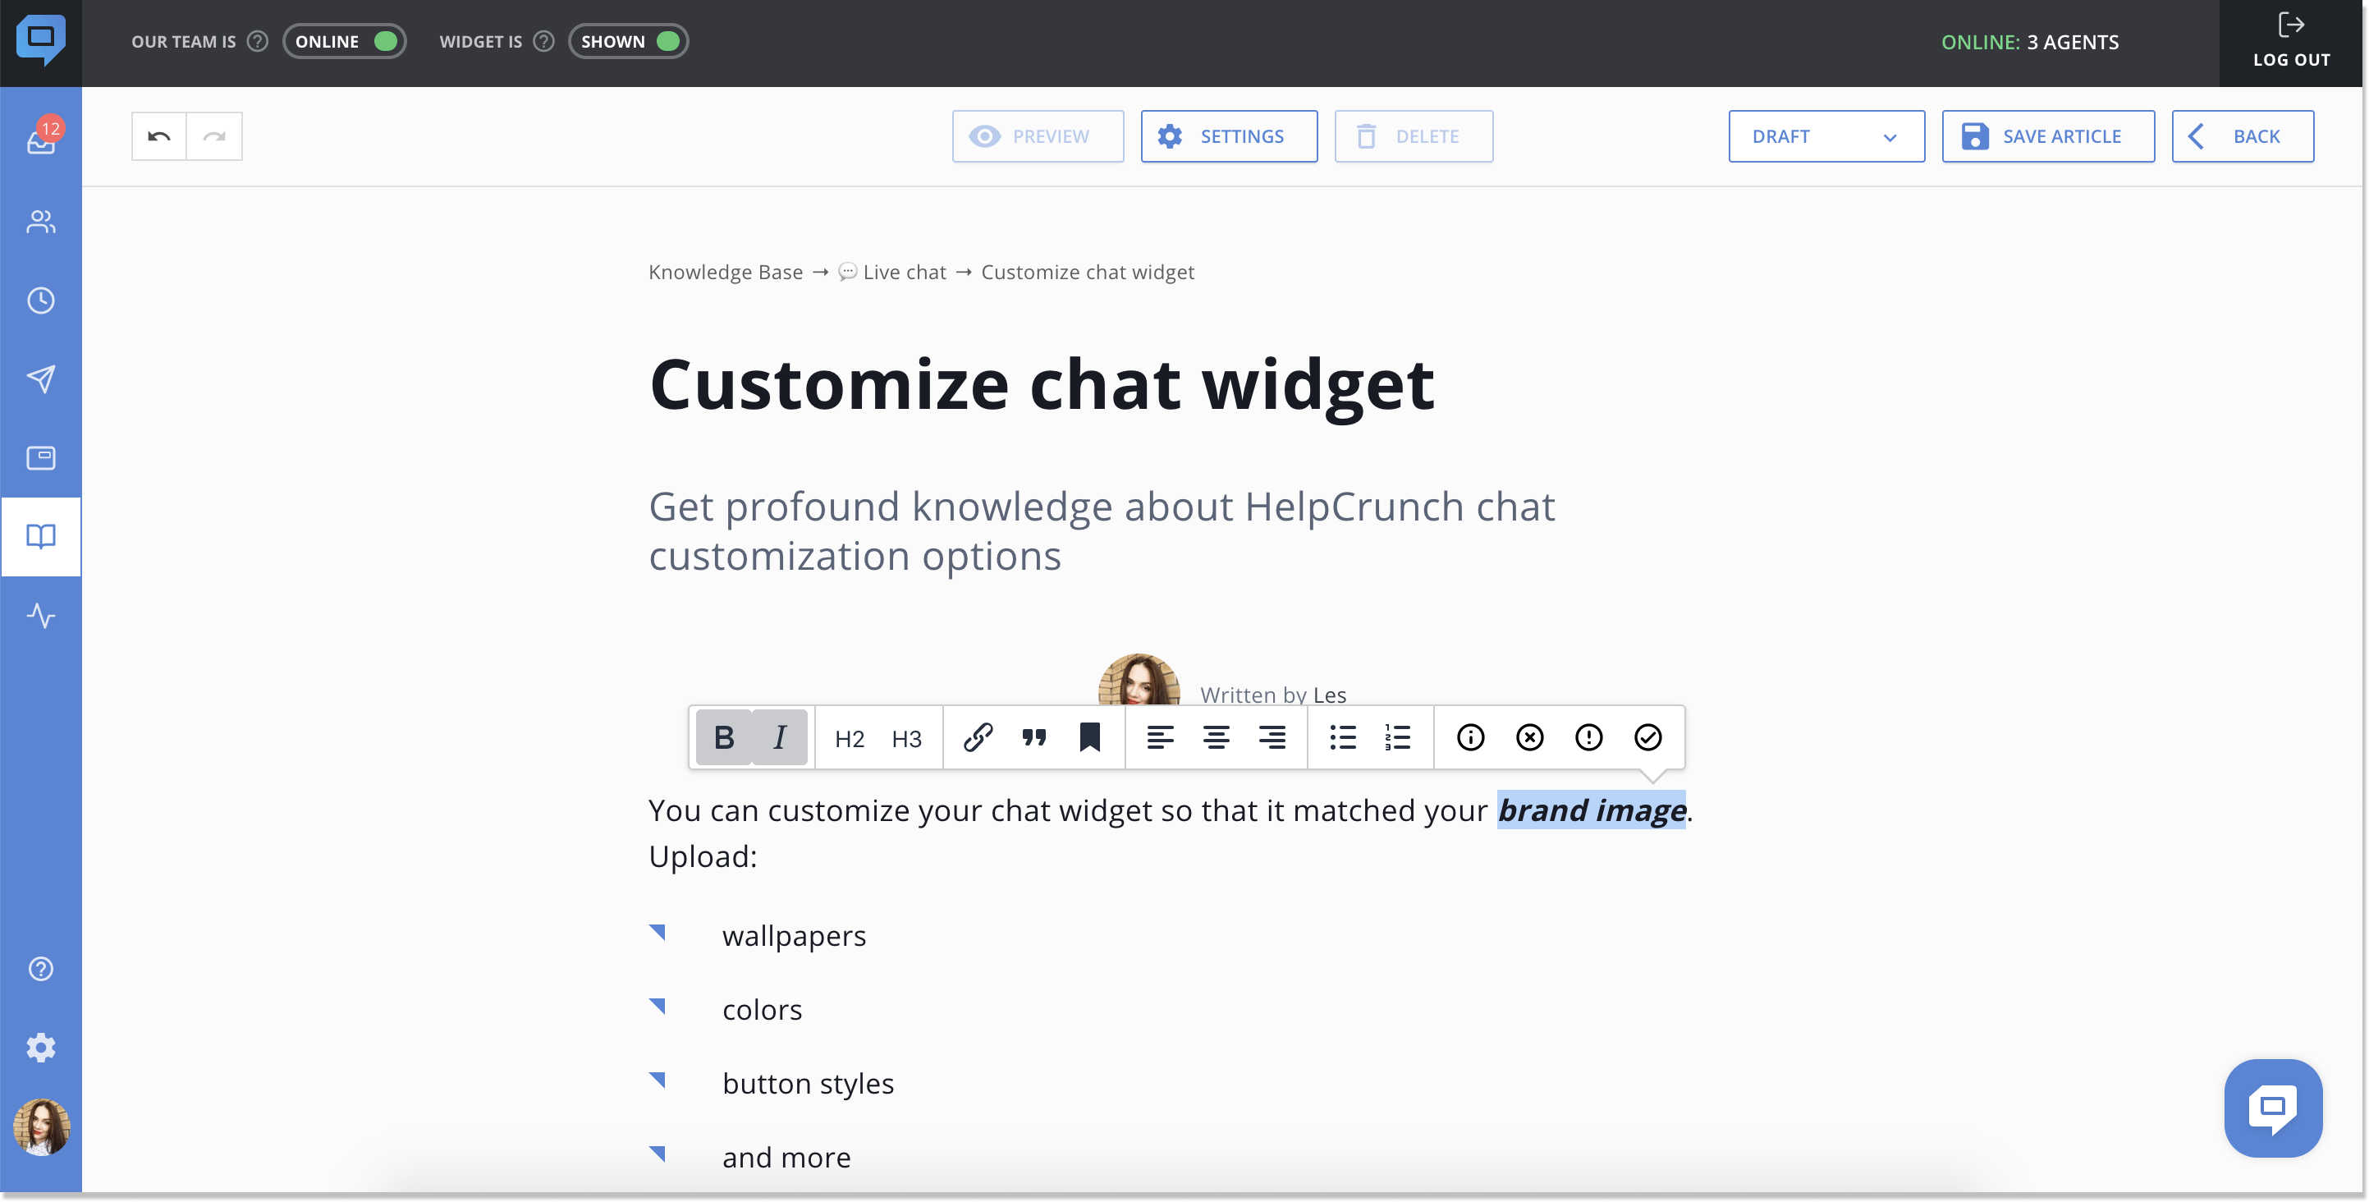
Task: Redo the last undone edit
Action: click(x=214, y=136)
